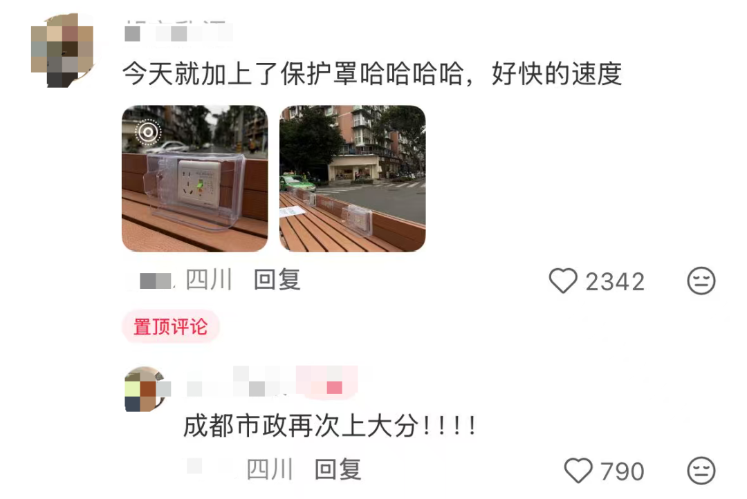Like the protective cover comment with the heart
This screenshot has width=747, height=499.
pyautogui.click(x=563, y=281)
